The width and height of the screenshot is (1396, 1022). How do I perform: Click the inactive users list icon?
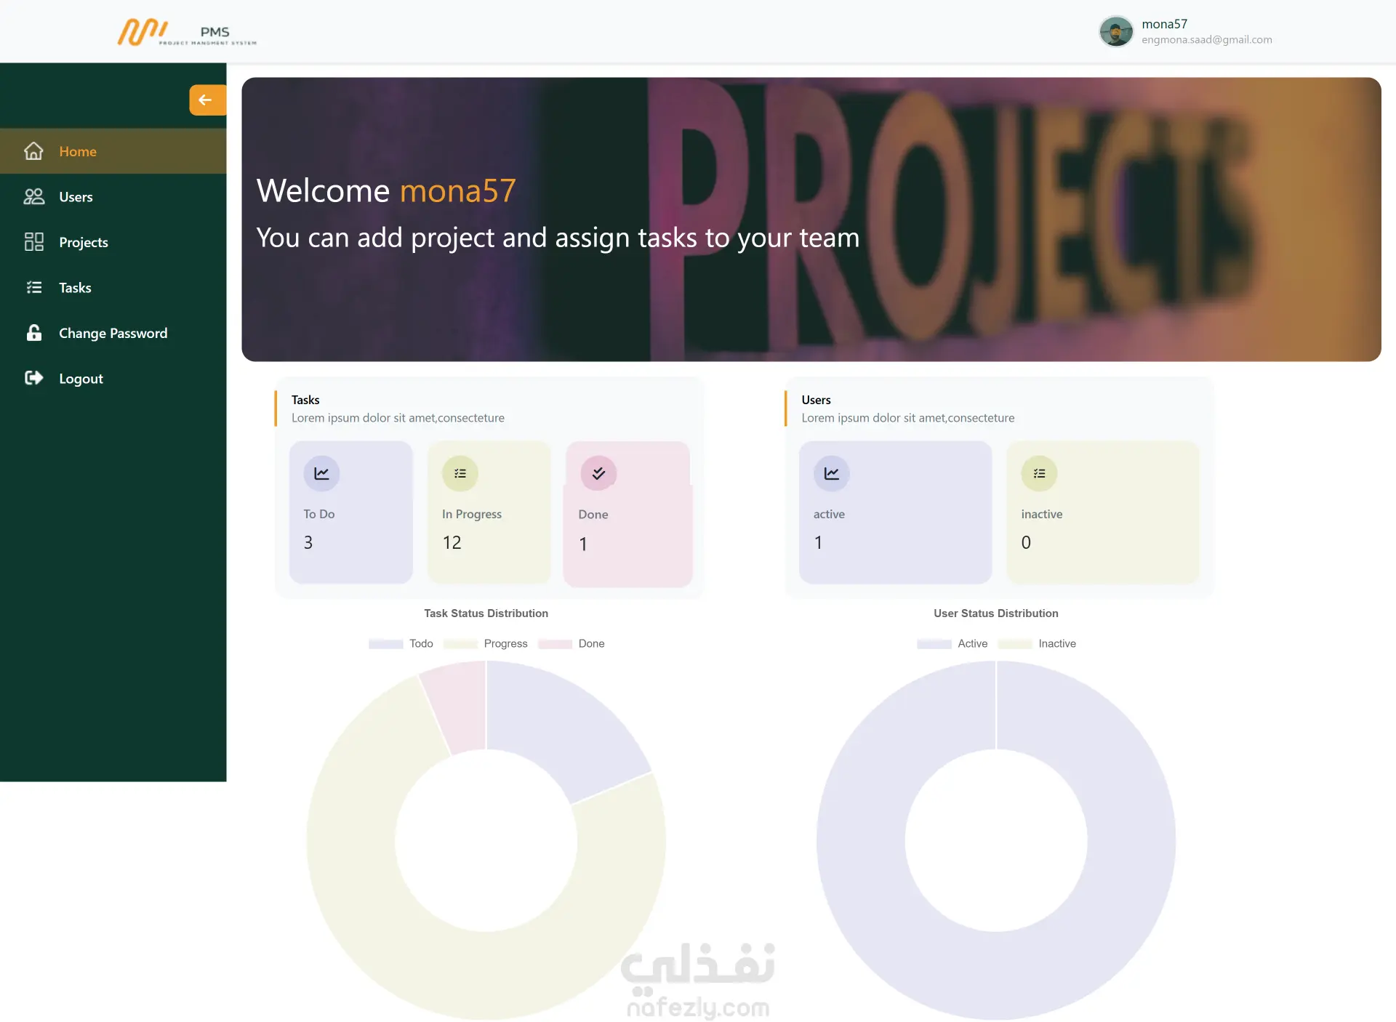(1039, 474)
